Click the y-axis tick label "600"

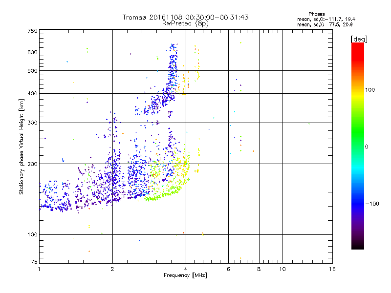click(x=32, y=52)
